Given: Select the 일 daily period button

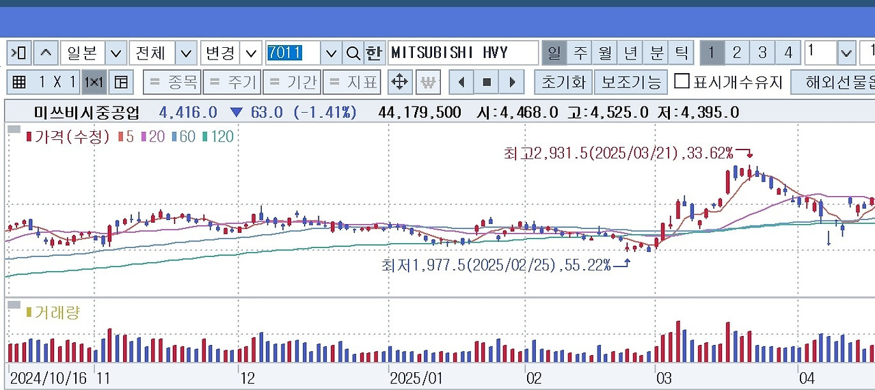Looking at the screenshot, I should click(x=554, y=53).
